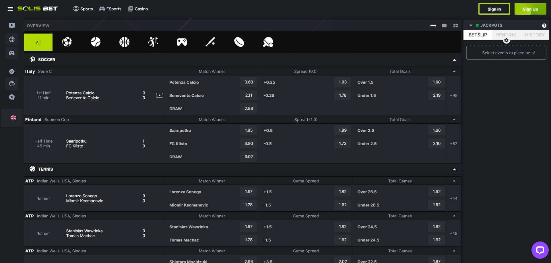Collapse the Jackpots panel with its arrow
The width and height of the screenshot is (551, 263).
(471, 25)
